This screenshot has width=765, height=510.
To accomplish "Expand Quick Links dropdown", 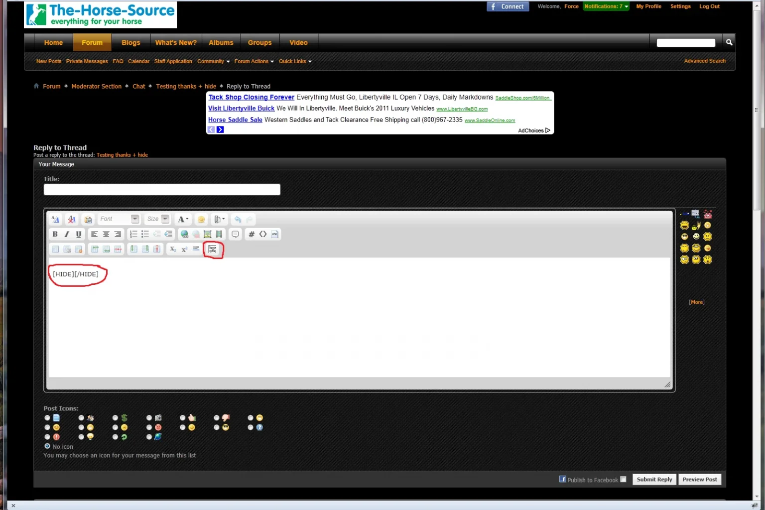I will coord(295,61).
